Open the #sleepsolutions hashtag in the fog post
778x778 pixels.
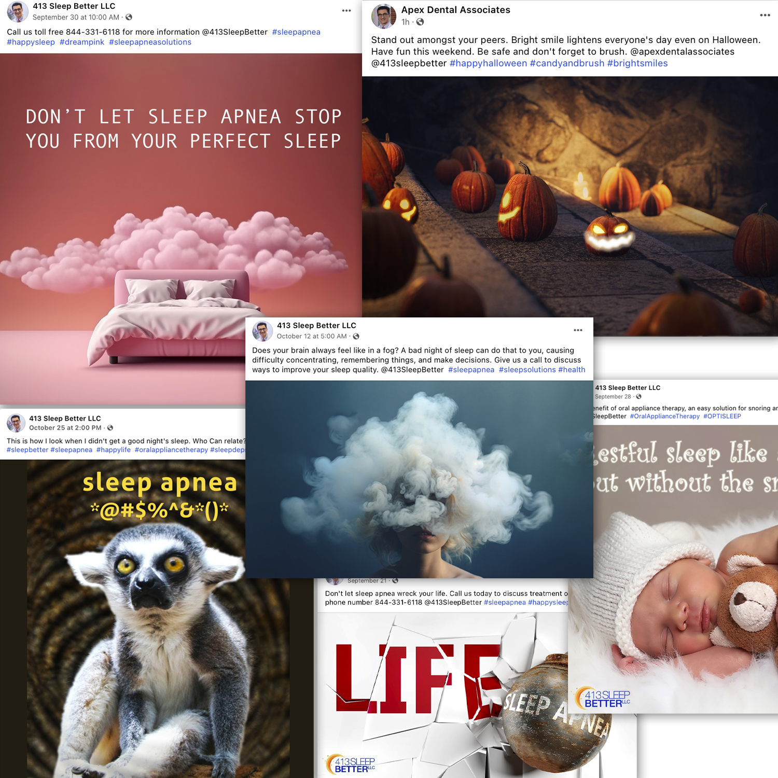pos(527,370)
